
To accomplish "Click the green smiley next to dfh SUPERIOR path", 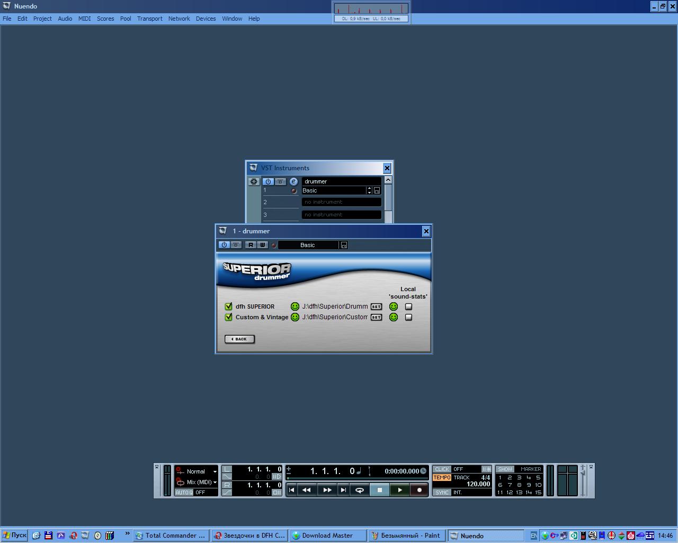I will (295, 306).
